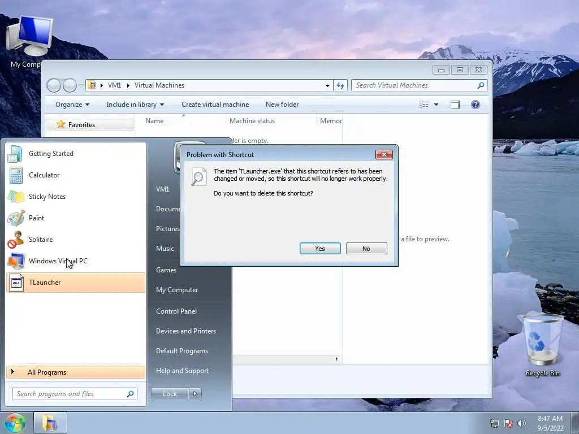
Task: Toggle the Explorer preview pane icon
Action: (455, 105)
